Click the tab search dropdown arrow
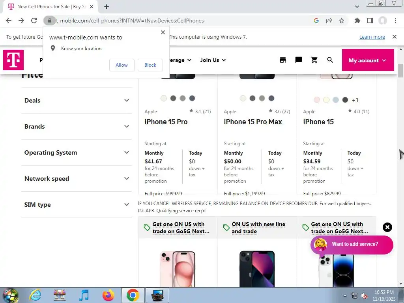Image resolution: width=404 pixels, height=303 pixels. click(x=357, y=7)
